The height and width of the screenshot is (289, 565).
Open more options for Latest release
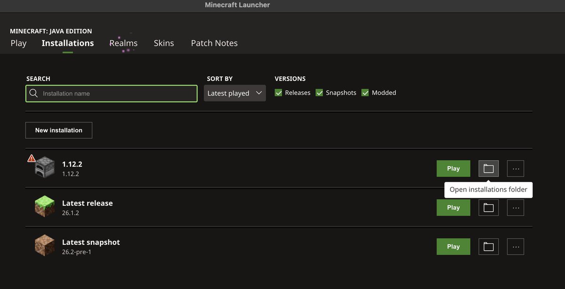516,208
